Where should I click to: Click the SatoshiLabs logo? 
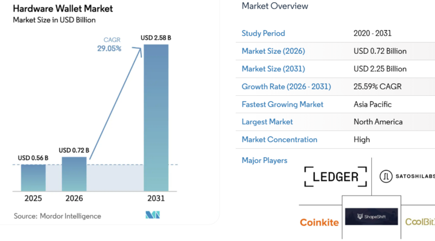[x=407, y=177]
